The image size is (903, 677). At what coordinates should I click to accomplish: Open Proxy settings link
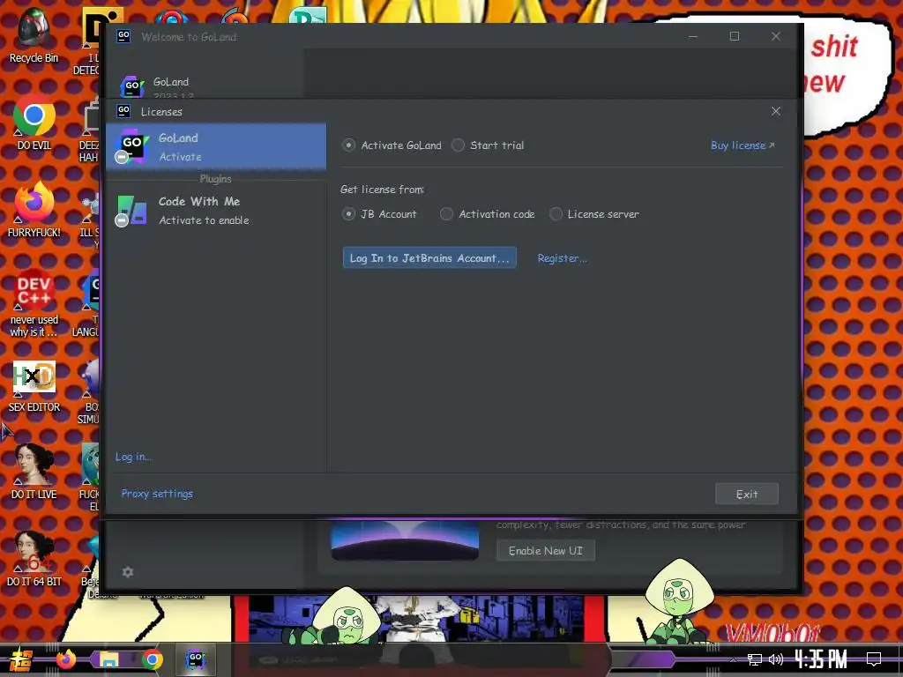(x=157, y=494)
